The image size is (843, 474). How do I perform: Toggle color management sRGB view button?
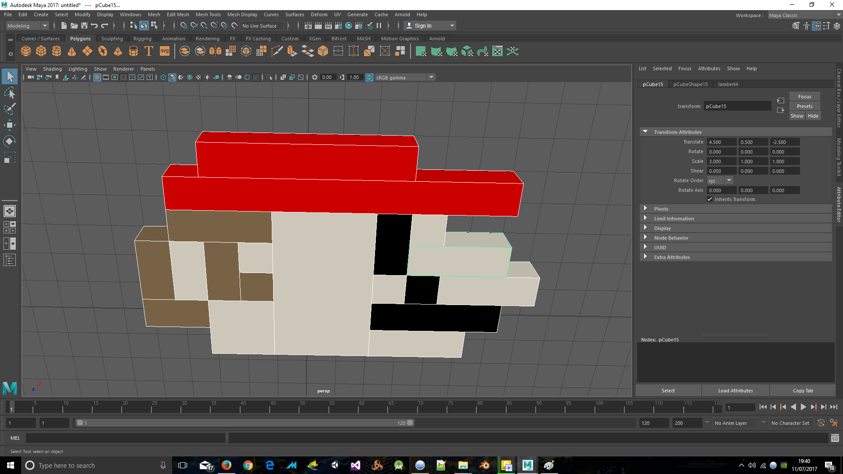click(369, 77)
